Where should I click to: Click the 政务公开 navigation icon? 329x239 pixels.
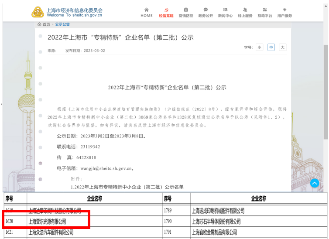click(206, 10)
